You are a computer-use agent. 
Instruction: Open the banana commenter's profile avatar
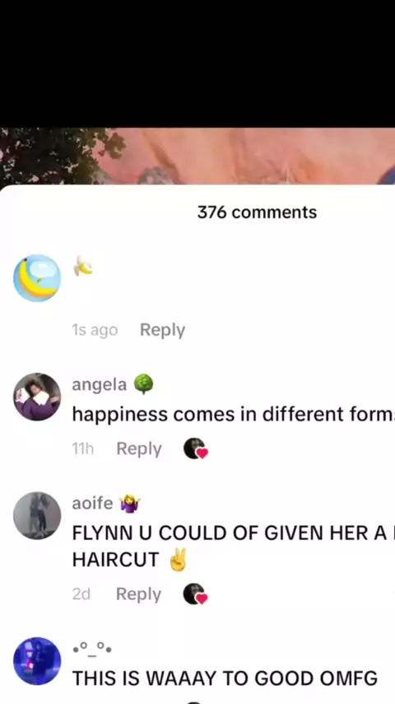point(37,279)
